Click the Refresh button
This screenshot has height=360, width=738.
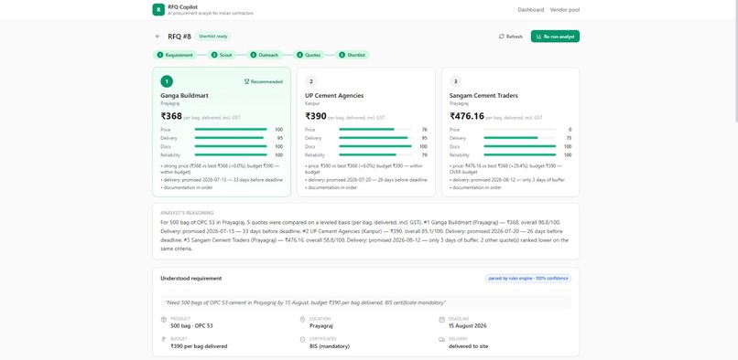coord(511,37)
